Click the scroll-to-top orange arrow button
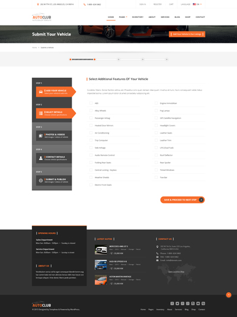The image size is (237, 317). (x=229, y=295)
